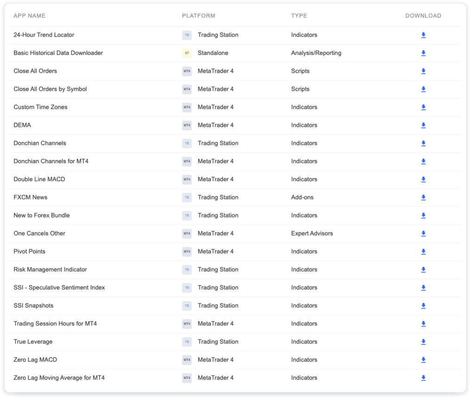Click MetaTrader 4 label in the Pivot Points row
The height and width of the screenshot is (397, 474).
(x=216, y=251)
